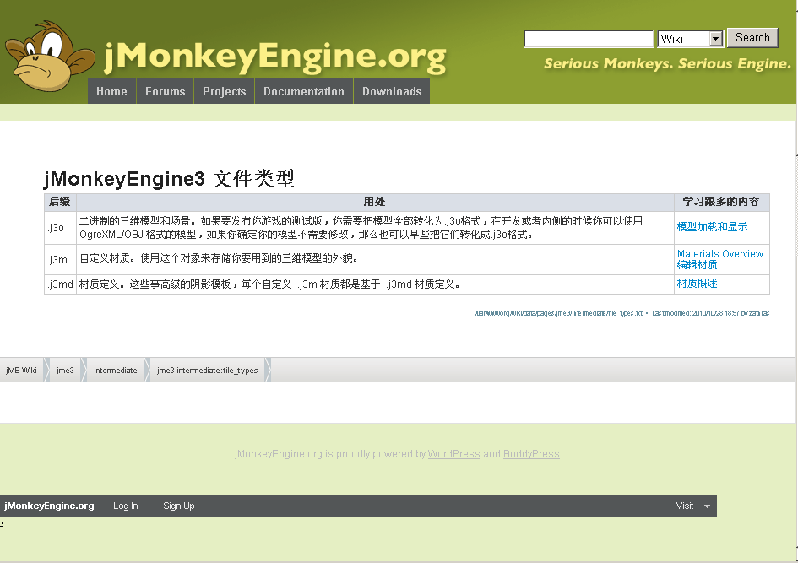Click the .j3m description starting 自定义材质

pyautogui.click(x=219, y=258)
